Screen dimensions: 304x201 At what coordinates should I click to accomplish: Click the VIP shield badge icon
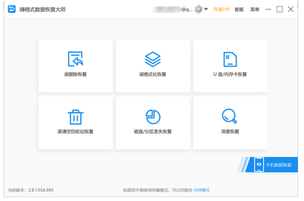[199, 9]
